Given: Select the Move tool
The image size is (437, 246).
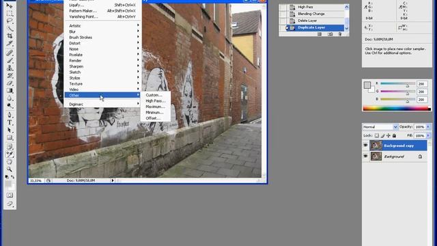Looking at the screenshot, I should (x=10, y=5).
